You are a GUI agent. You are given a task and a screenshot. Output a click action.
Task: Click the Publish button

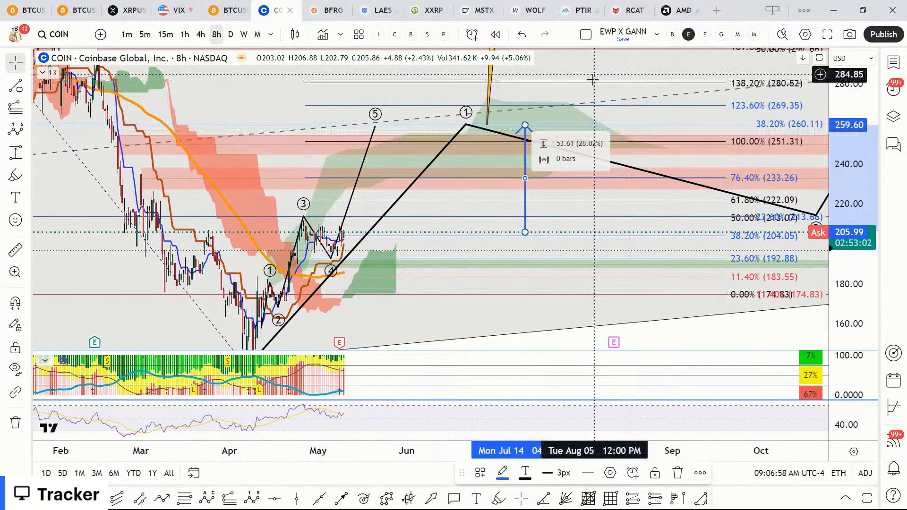click(883, 34)
